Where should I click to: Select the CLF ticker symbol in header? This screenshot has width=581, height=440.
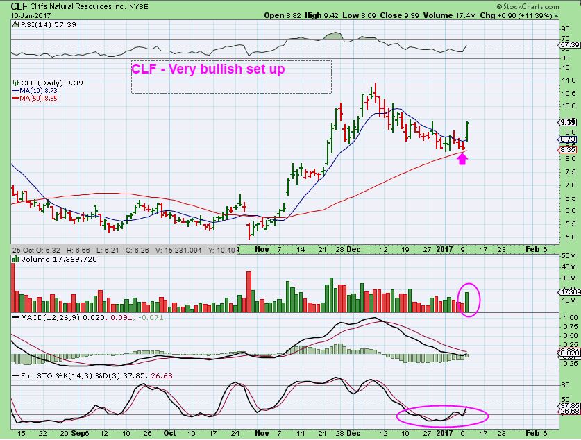click(x=19, y=6)
